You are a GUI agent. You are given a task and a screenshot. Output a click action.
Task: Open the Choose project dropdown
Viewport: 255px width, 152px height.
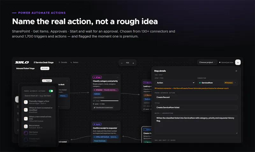pyautogui.click(x=207, y=62)
